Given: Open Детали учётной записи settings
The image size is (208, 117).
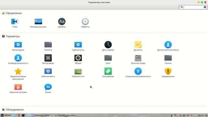Looking at the screenshot, I should pos(168,46).
